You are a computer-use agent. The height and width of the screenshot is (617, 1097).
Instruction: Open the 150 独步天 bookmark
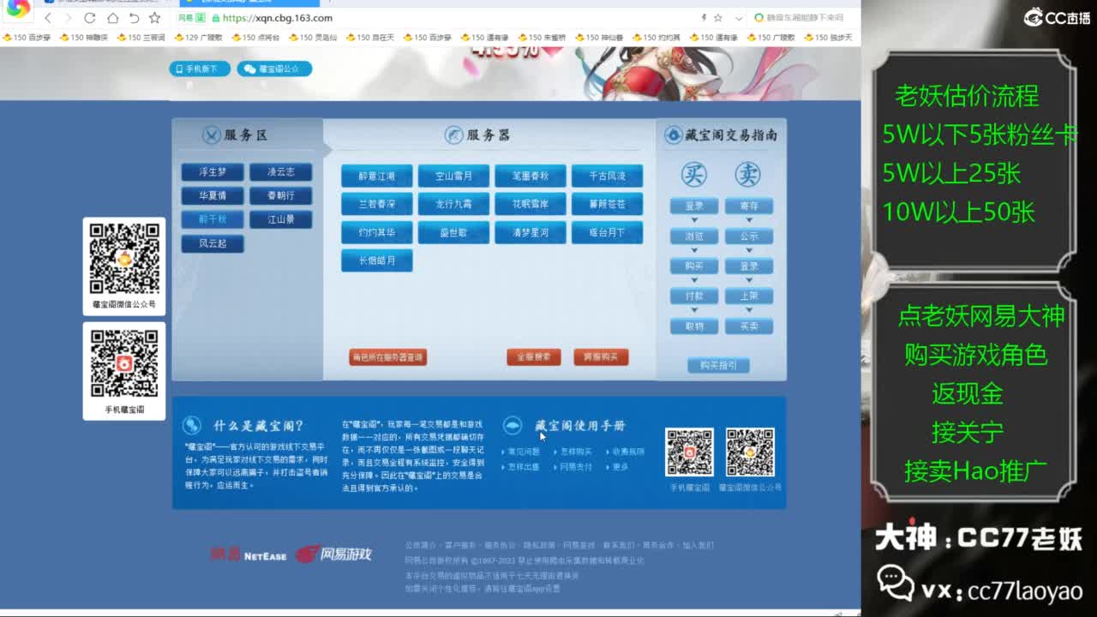click(828, 38)
